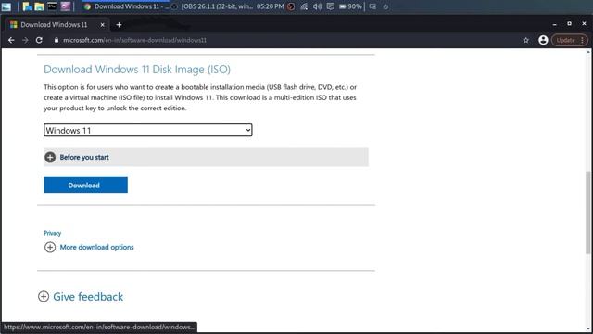Bookmark this page with the star icon
This screenshot has height=334, width=593.
525,40
